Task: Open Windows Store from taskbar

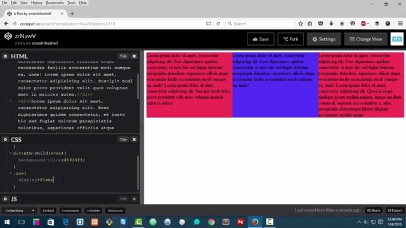Action: [x=51, y=222]
